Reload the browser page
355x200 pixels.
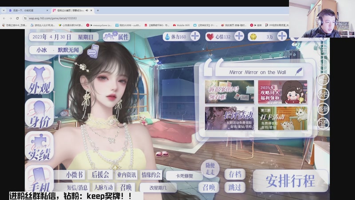click(x=17, y=18)
